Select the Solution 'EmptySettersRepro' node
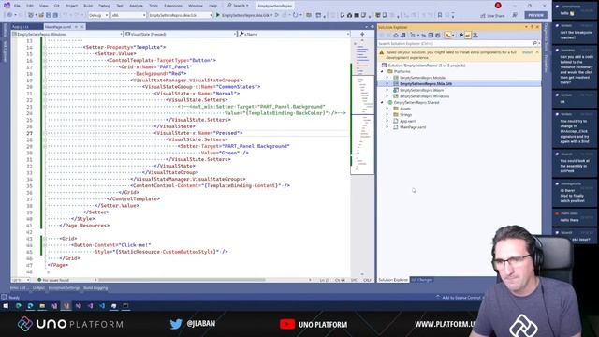 coord(424,66)
